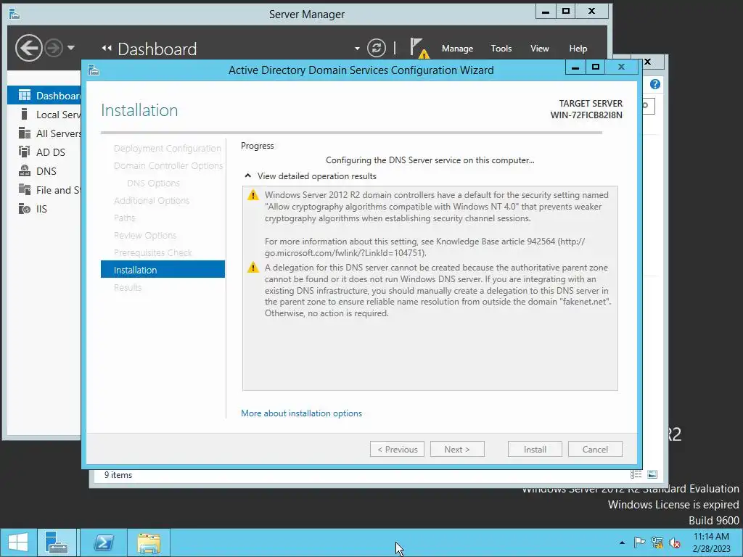743x557 pixels.
Task: Select Dashboard in the Server Manager sidebar
Action: 44,96
